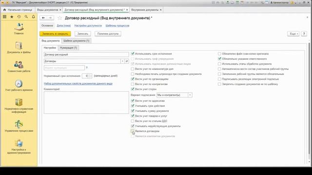Screen dimensions: 312x175
Task: Open the help question mark button
Action: click(x=304, y=34)
